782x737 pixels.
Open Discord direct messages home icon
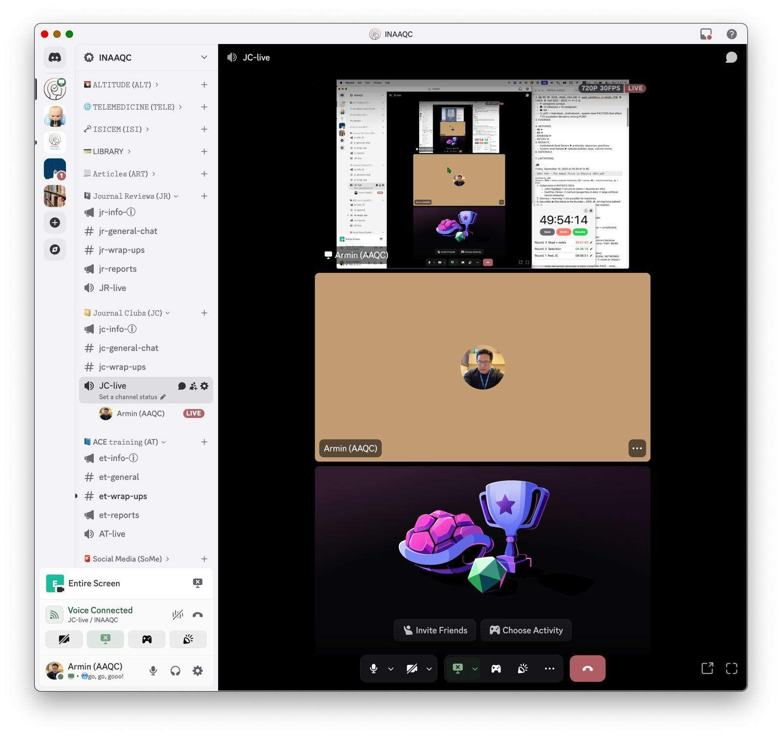[x=55, y=58]
